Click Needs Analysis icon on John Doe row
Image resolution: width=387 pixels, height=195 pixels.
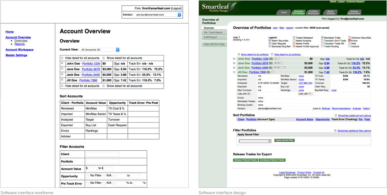tap(279, 59)
